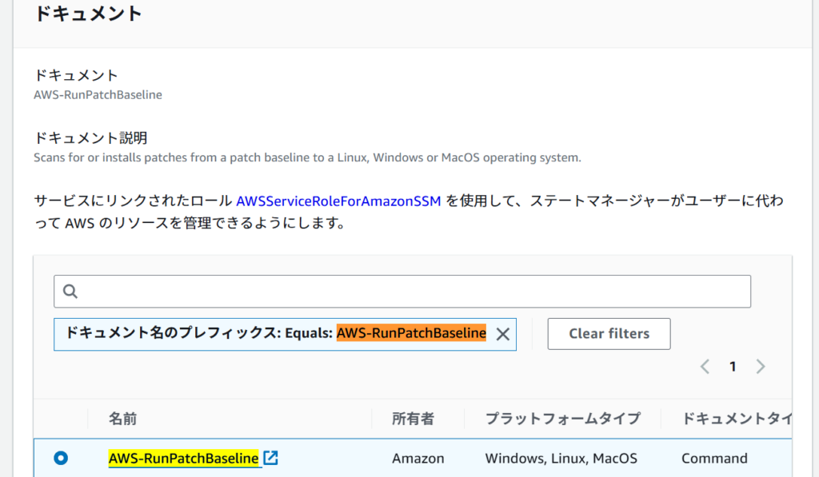Image resolution: width=819 pixels, height=477 pixels.
Task: Click the ドキュメント説明 label
Action: pyautogui.click(x=90, y=137)
